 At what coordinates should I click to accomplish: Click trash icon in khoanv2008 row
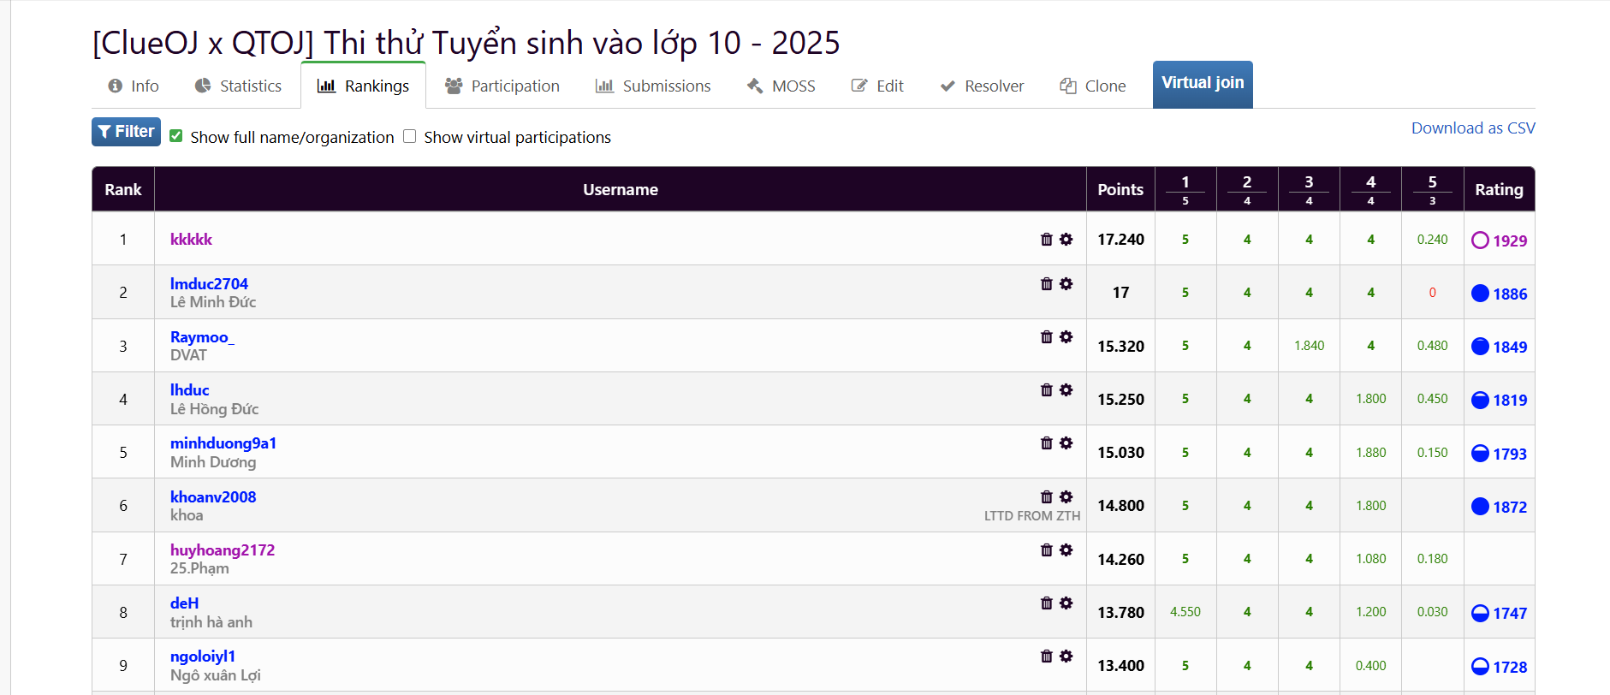click(x=1046, y=496)
